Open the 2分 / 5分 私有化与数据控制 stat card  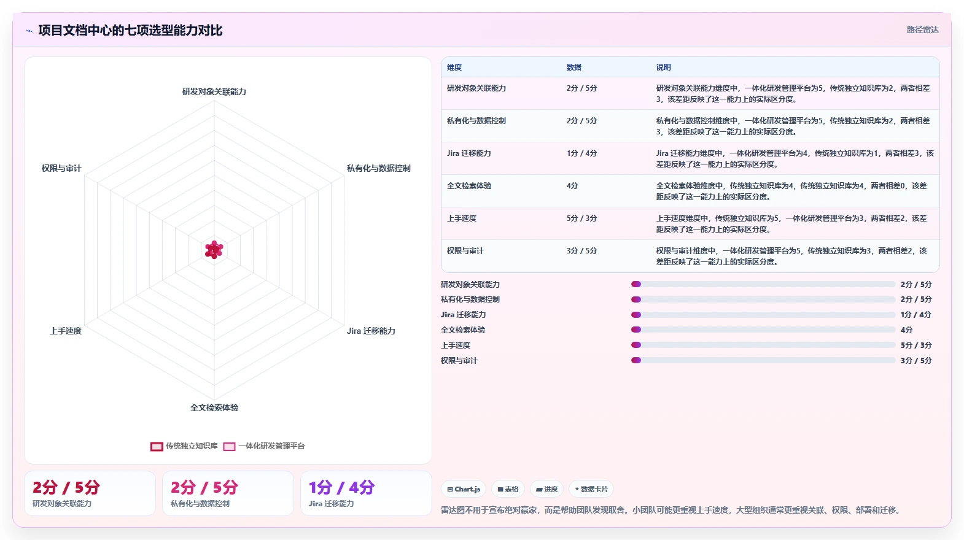228,493
